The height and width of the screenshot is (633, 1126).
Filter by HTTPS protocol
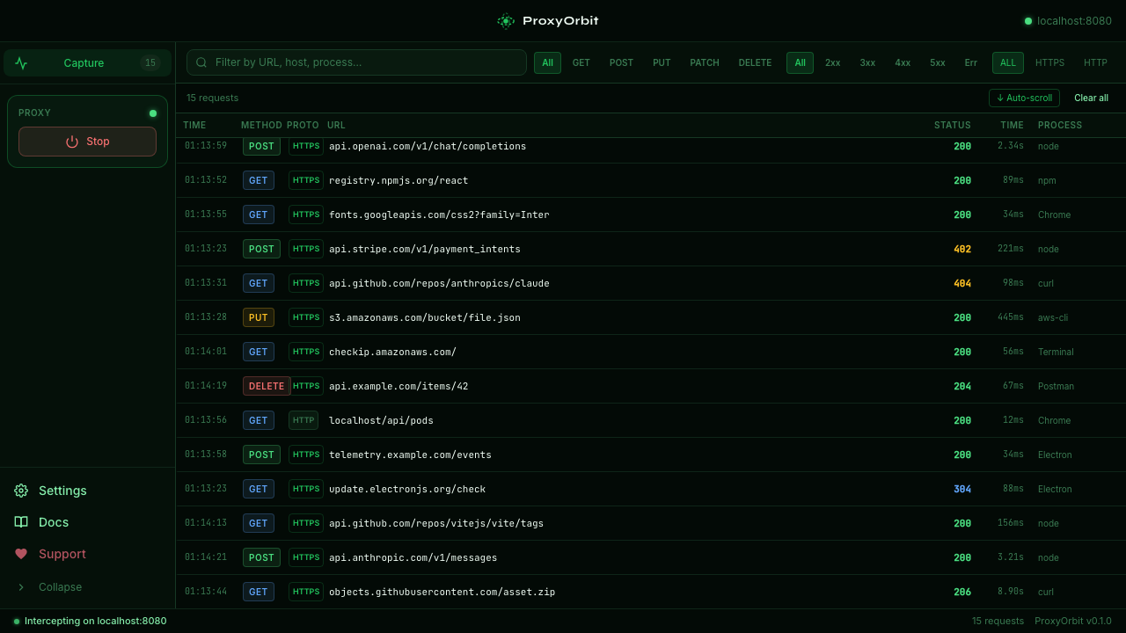tap(1049, 62)
